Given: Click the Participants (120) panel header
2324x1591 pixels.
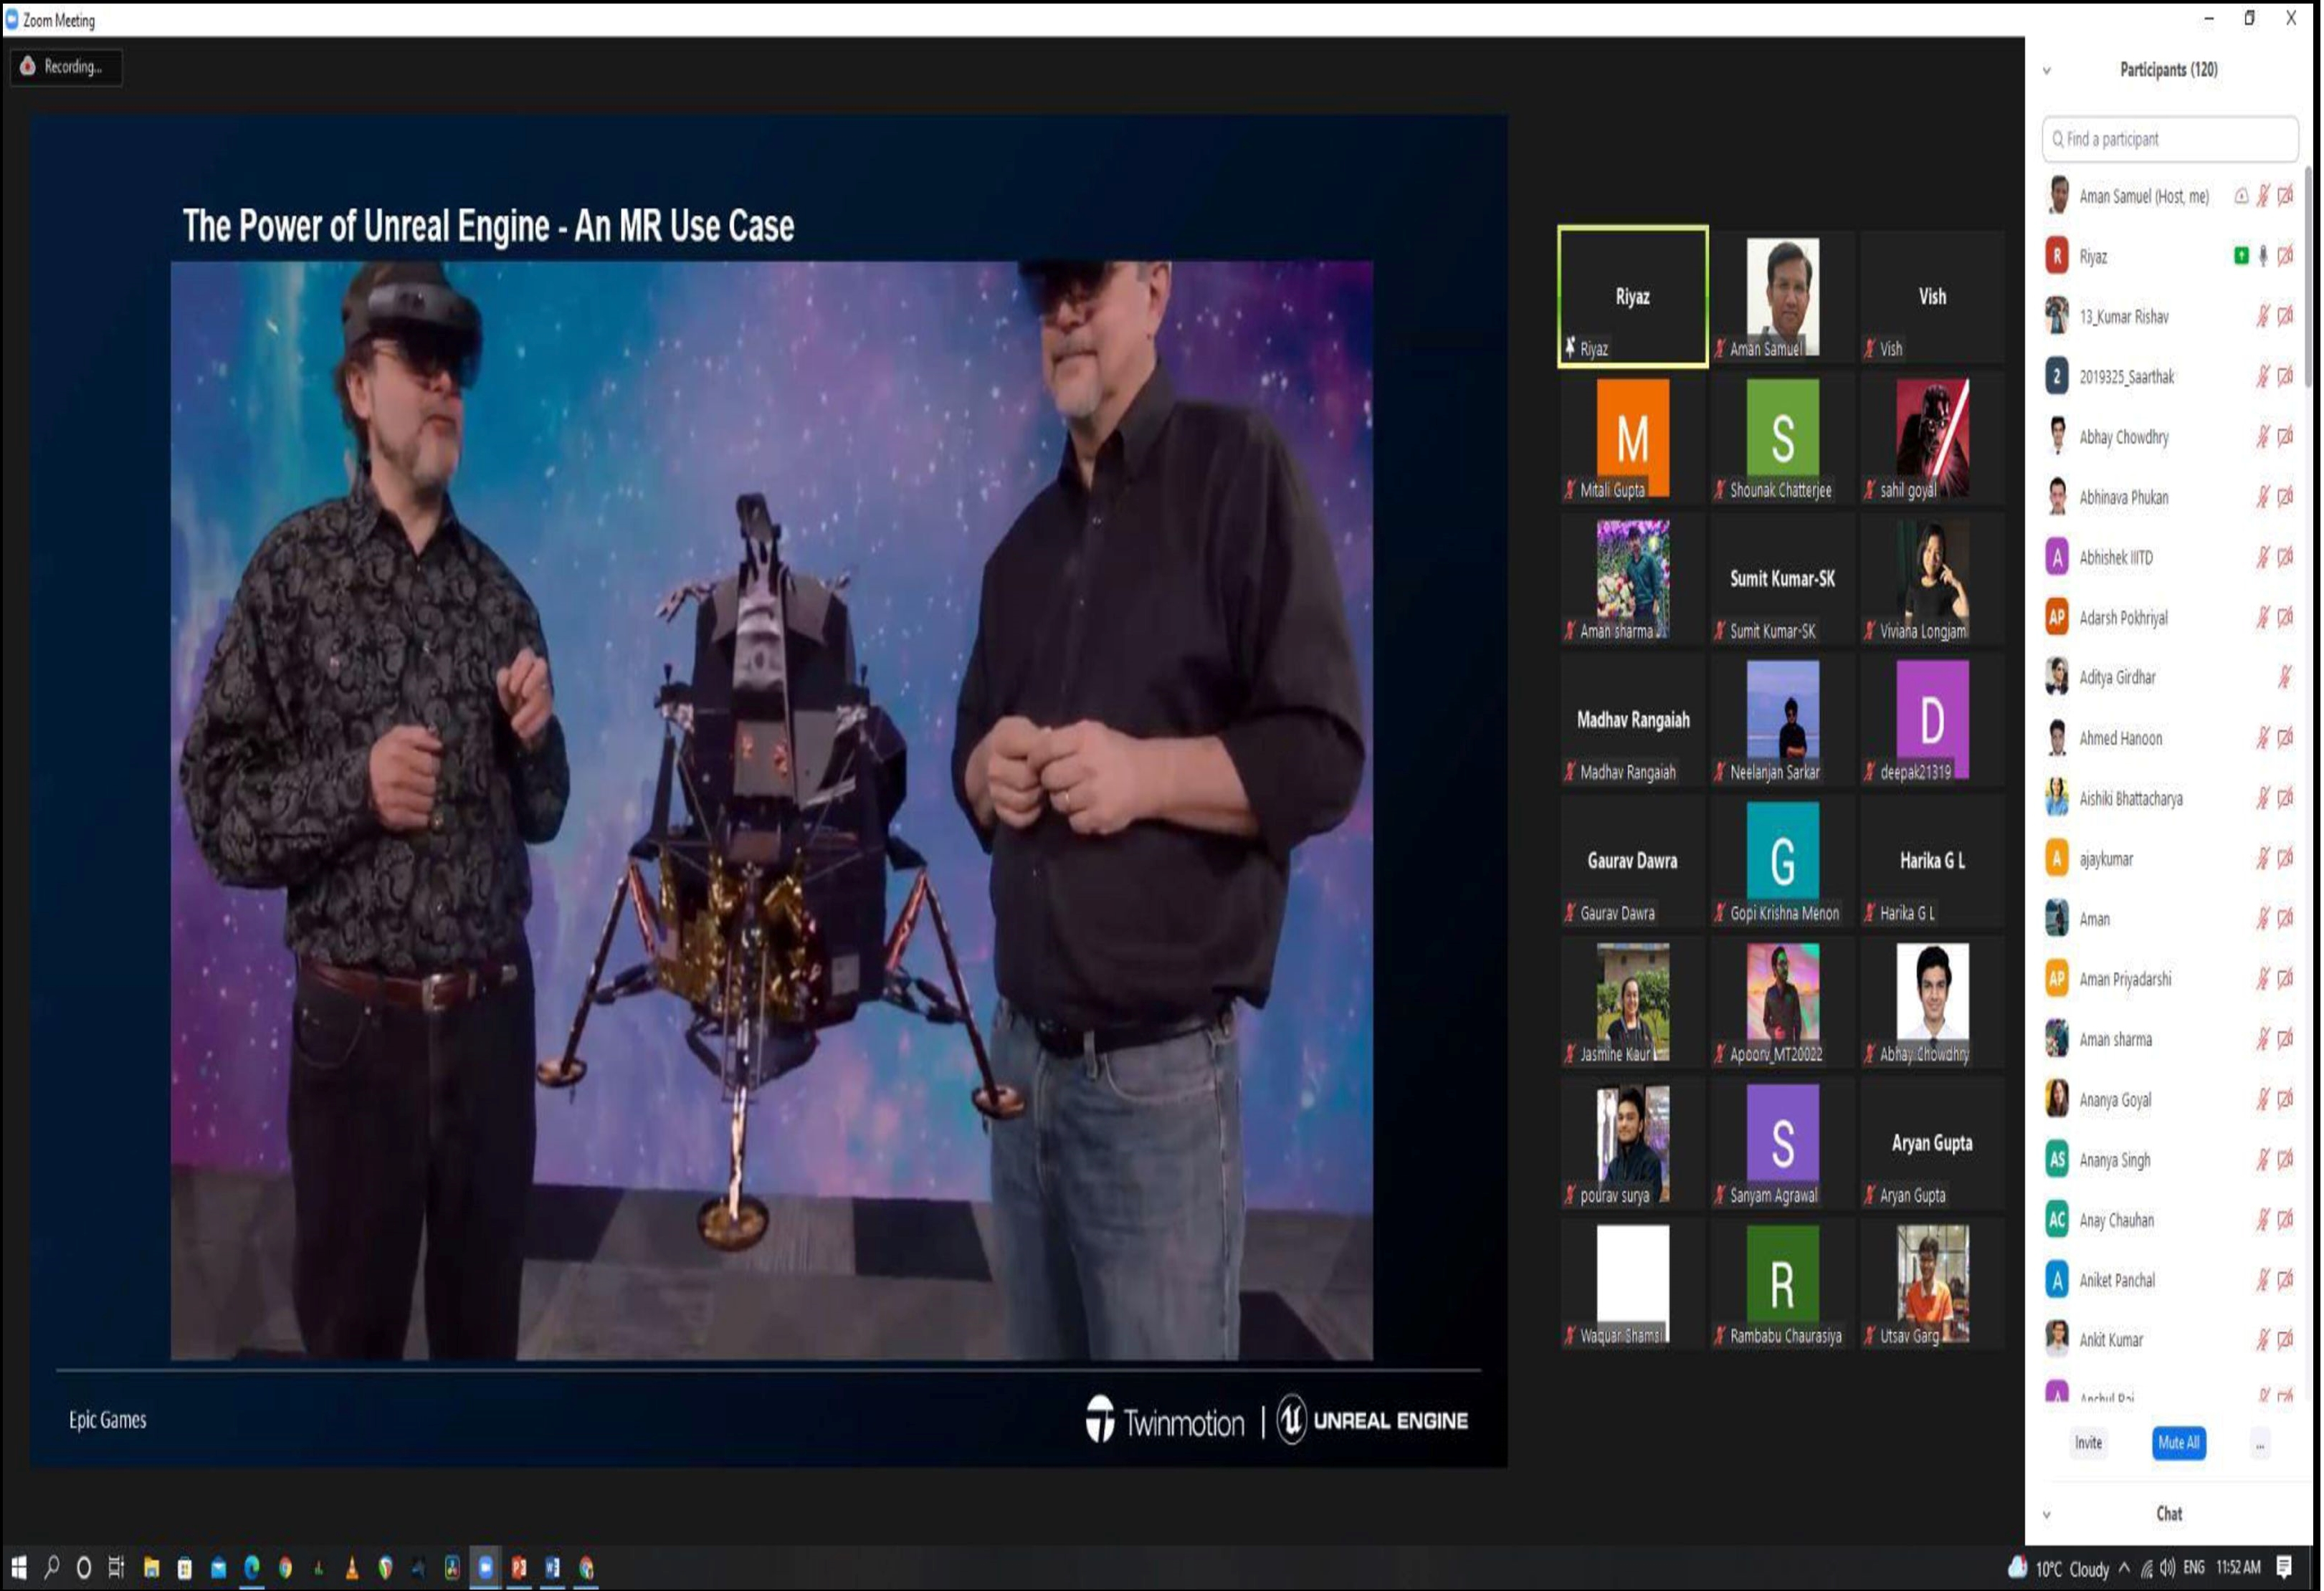Looking at the screenshot, I should (2169, 69).
